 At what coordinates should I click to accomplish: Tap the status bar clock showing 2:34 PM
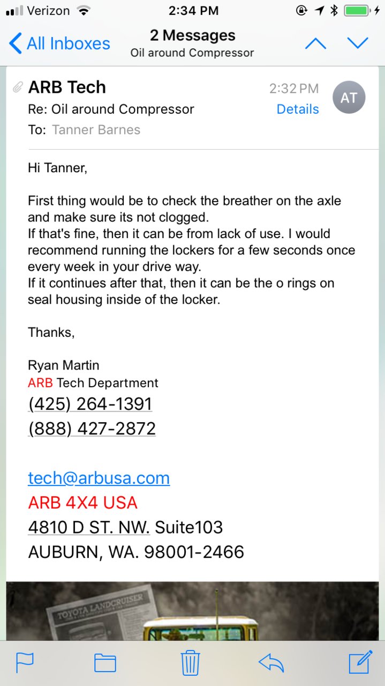[193, 10]
